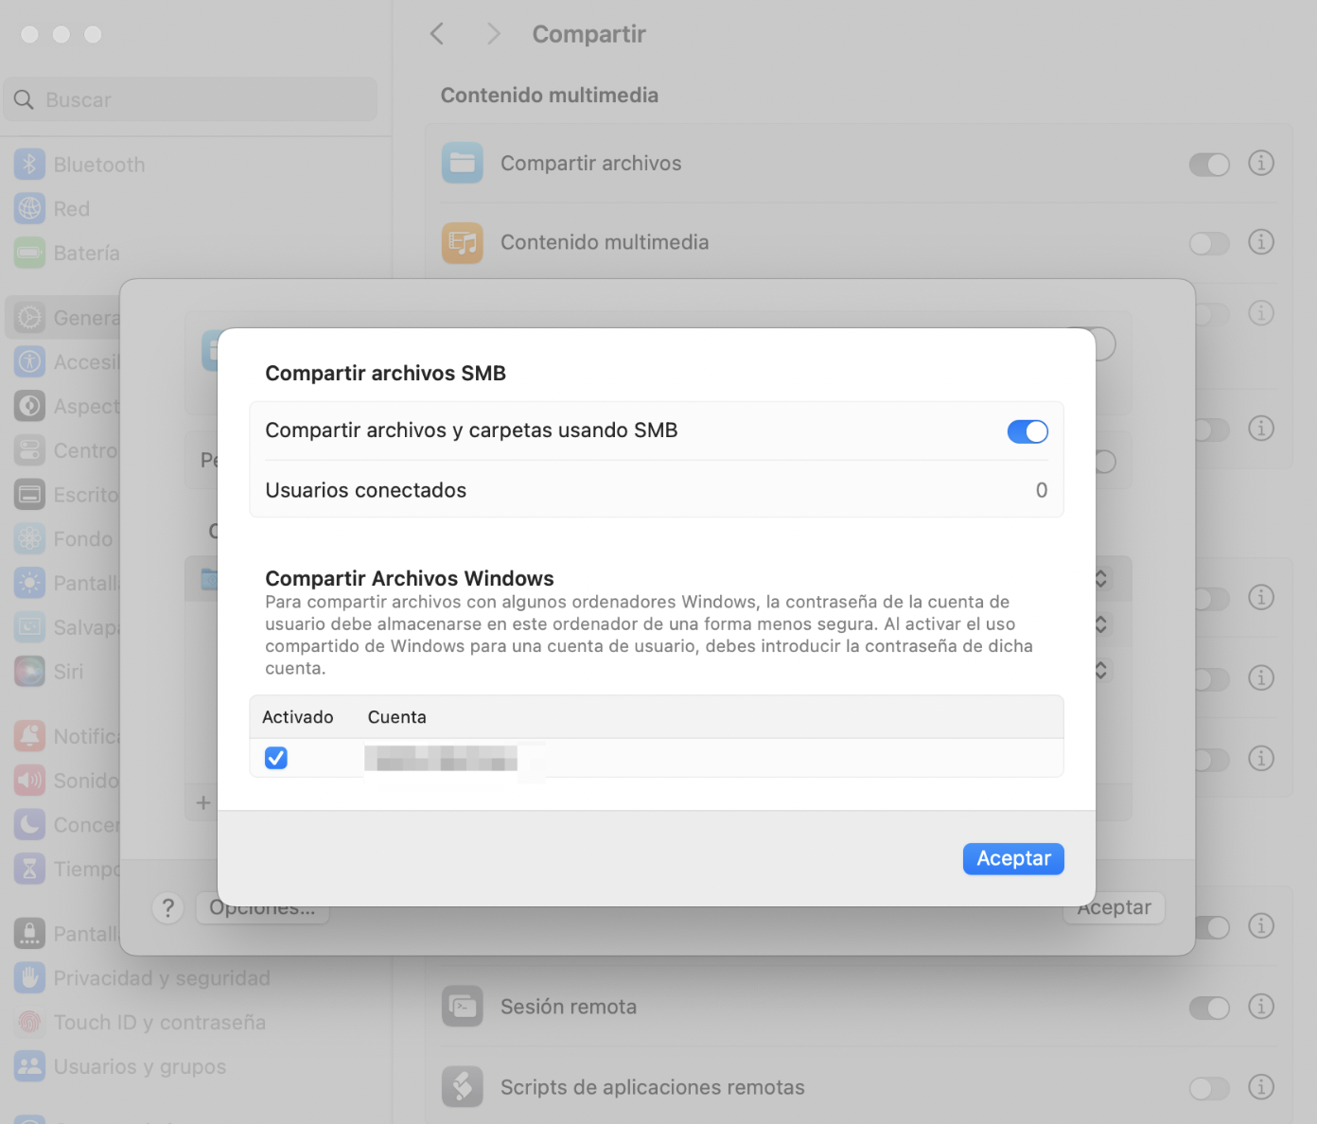Go forward with the right chevron
This screenshot has width=1317, height=1124.
(493, 34)
